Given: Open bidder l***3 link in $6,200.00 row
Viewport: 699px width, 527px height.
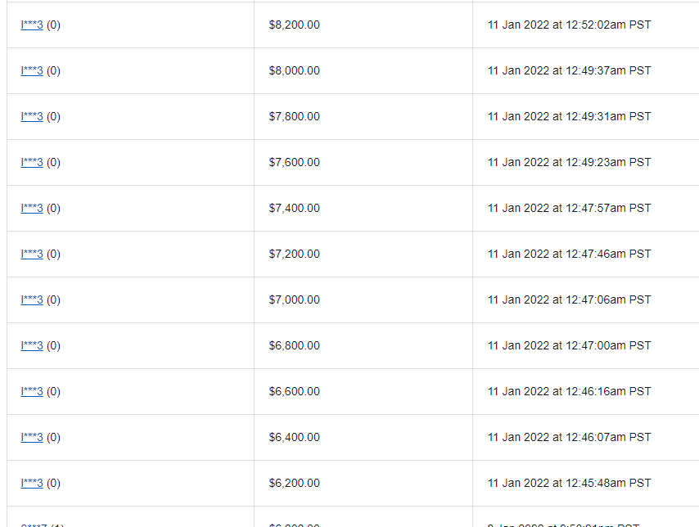Looking at the screenshot, I should point(32,484).
